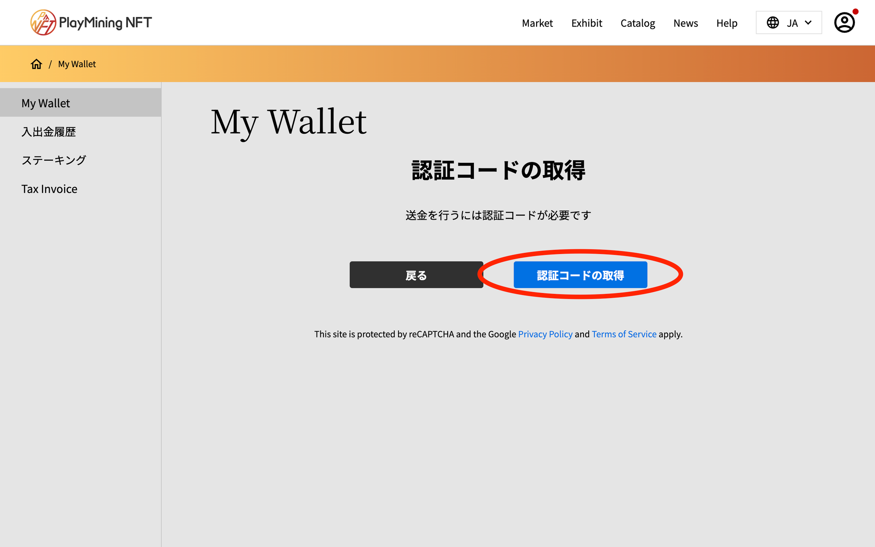This screenshot has width=875, height=547.
Task: Click the My Wallet breadcrumb text
Action: (77, 64)
